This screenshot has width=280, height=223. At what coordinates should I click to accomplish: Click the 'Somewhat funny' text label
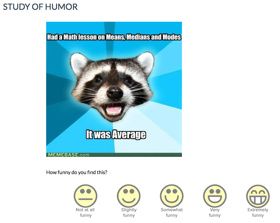(172, 212)
